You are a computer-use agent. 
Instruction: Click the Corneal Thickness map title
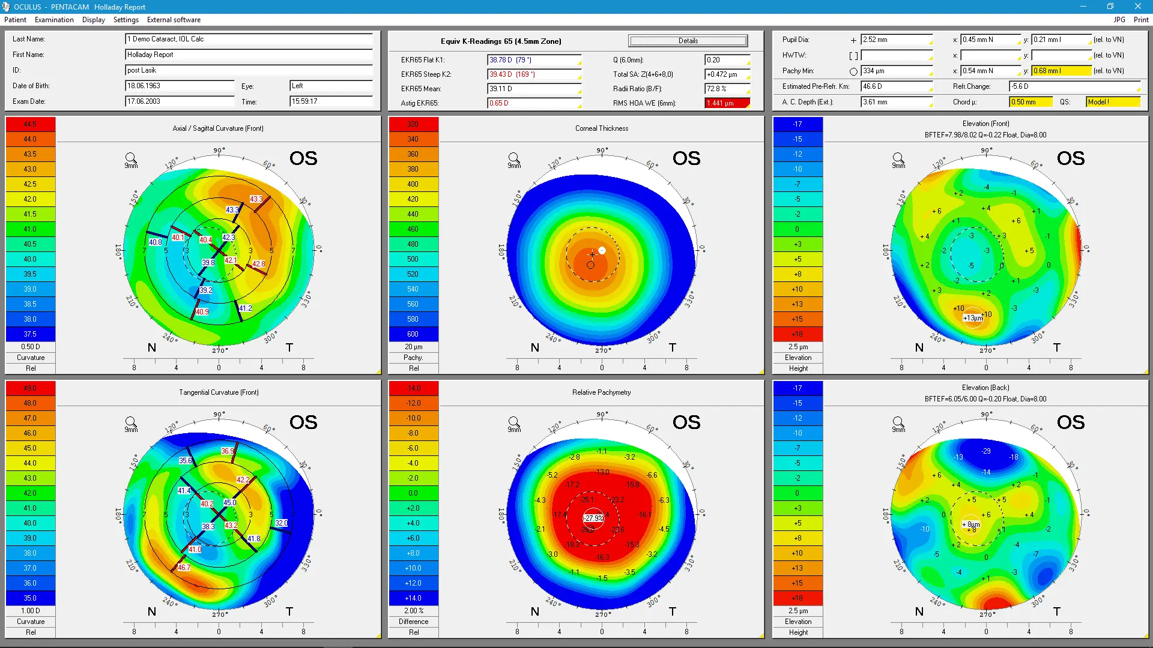601,128
